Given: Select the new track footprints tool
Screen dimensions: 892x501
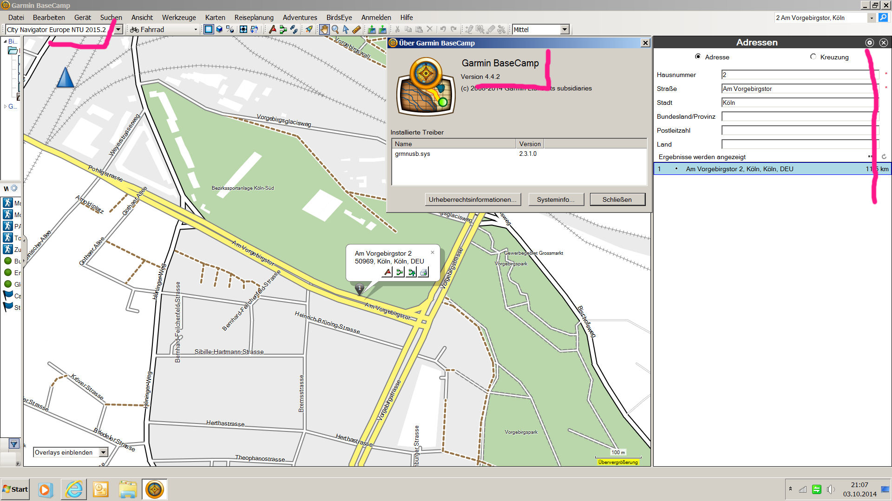Looking at the screenshot, I should 294,30.
